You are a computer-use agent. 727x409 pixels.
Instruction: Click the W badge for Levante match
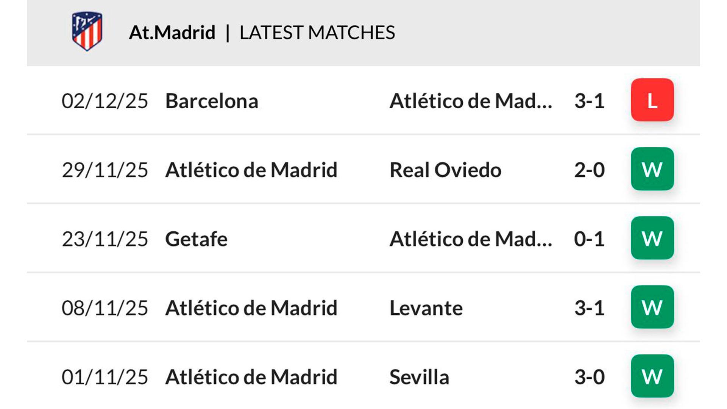(x=652, y=307)
